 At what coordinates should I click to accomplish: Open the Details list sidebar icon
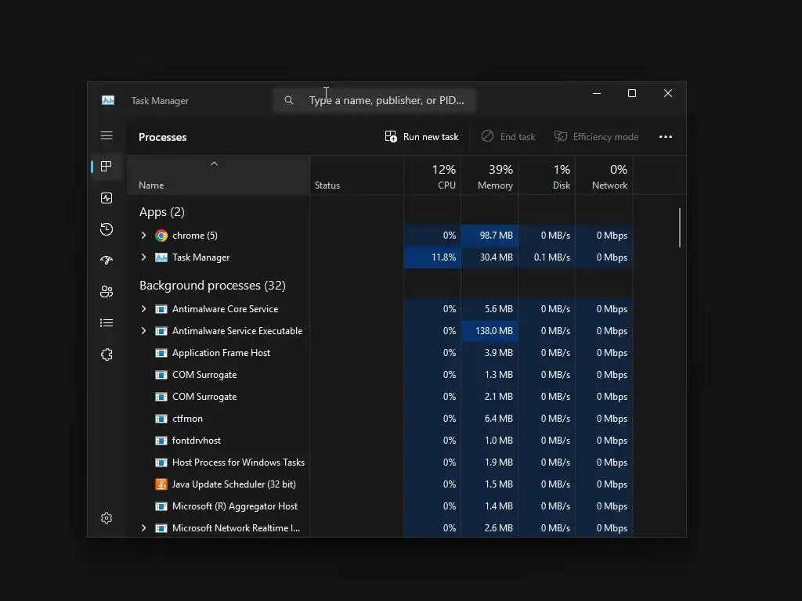click(x=107, y=323)
